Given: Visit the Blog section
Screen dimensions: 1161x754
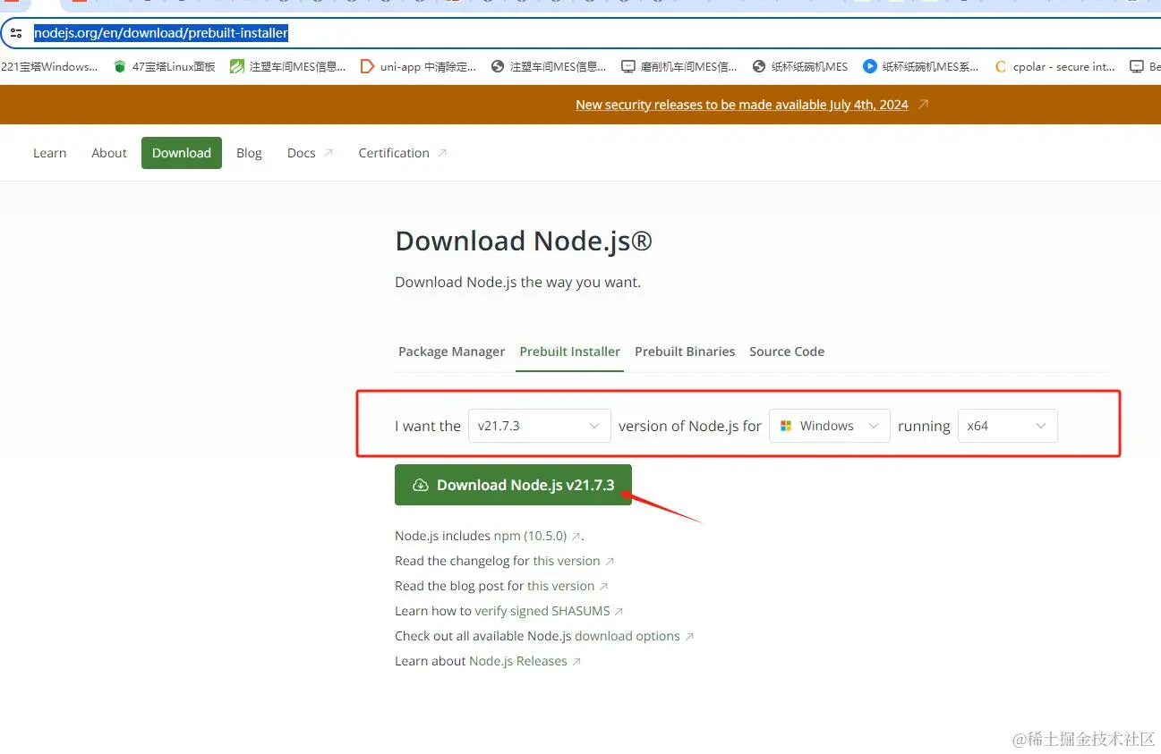Looking at the screenshot, I should (249, 153).
